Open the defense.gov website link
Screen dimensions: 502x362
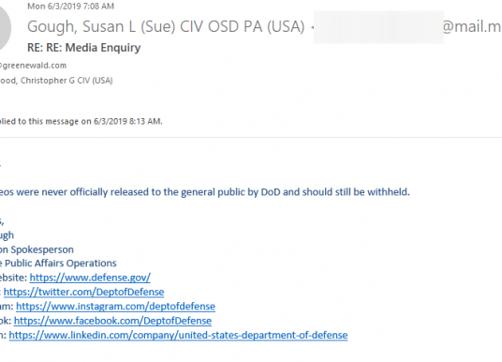tap(90, 278)
